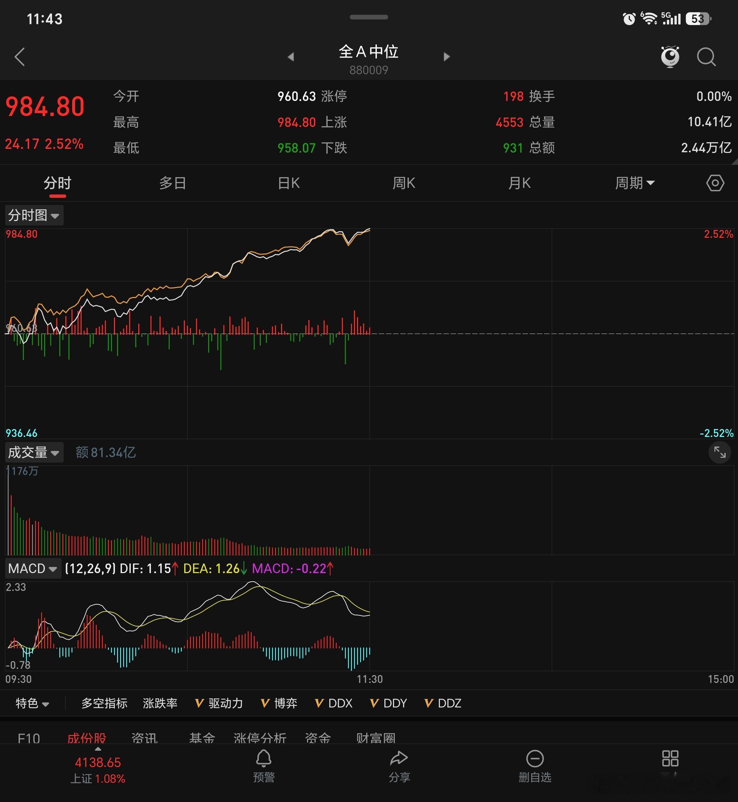
Task: Open the grid more-options icon
Action: point(670,758)
